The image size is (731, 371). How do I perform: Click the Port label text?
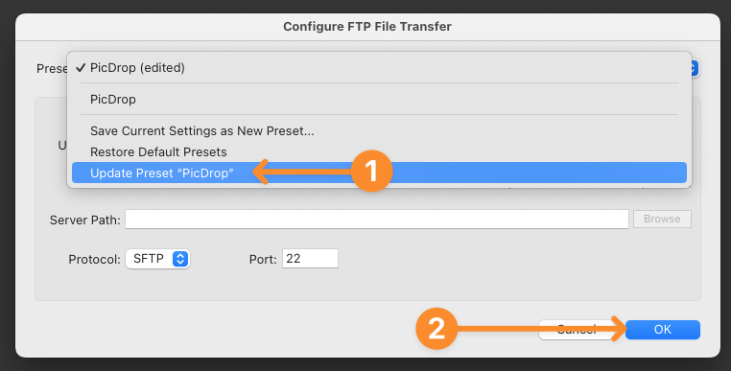tap(264, 259)
